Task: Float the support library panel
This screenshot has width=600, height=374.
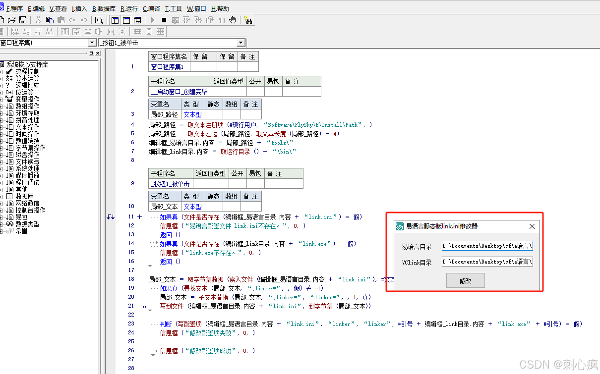Action: 91,53
